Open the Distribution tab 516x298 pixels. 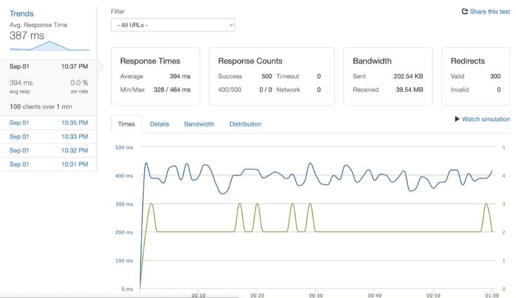245,124
